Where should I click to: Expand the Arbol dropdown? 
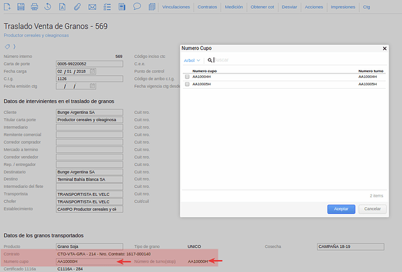192,60
